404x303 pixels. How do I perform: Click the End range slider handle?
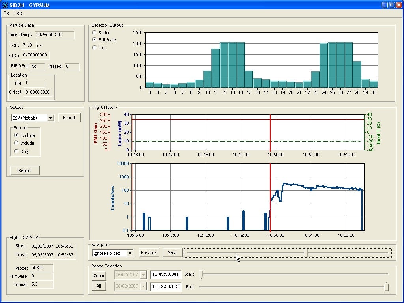tap(386, 287)
